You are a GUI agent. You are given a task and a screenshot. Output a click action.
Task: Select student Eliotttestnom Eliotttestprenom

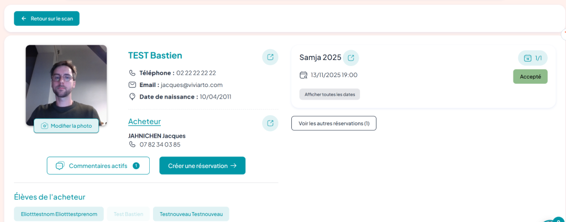(x=59, y=214)
